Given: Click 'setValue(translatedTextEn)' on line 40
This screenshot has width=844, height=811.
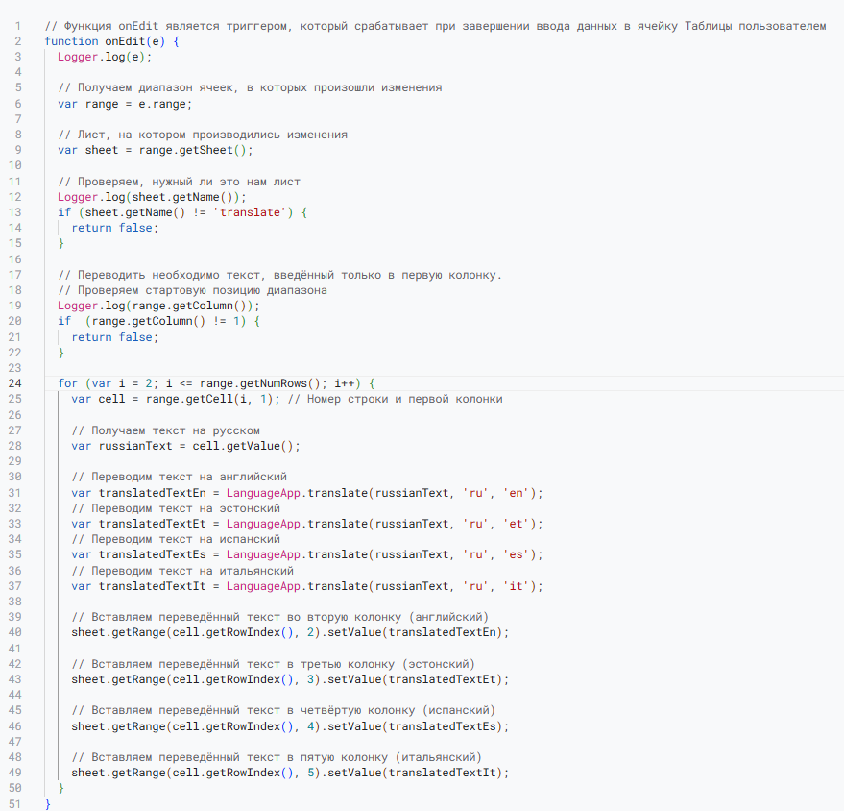Looking at the screenshot, I should 415,632.
